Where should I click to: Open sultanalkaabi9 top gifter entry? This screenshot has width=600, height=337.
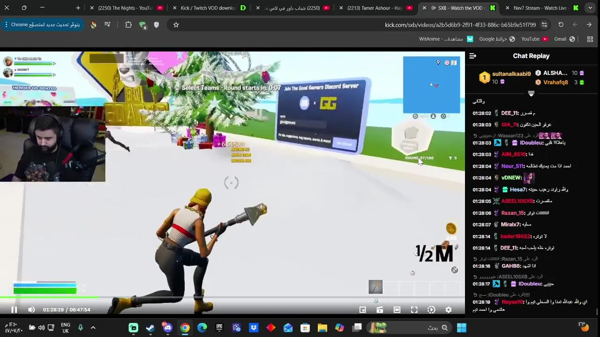(505, 78)
